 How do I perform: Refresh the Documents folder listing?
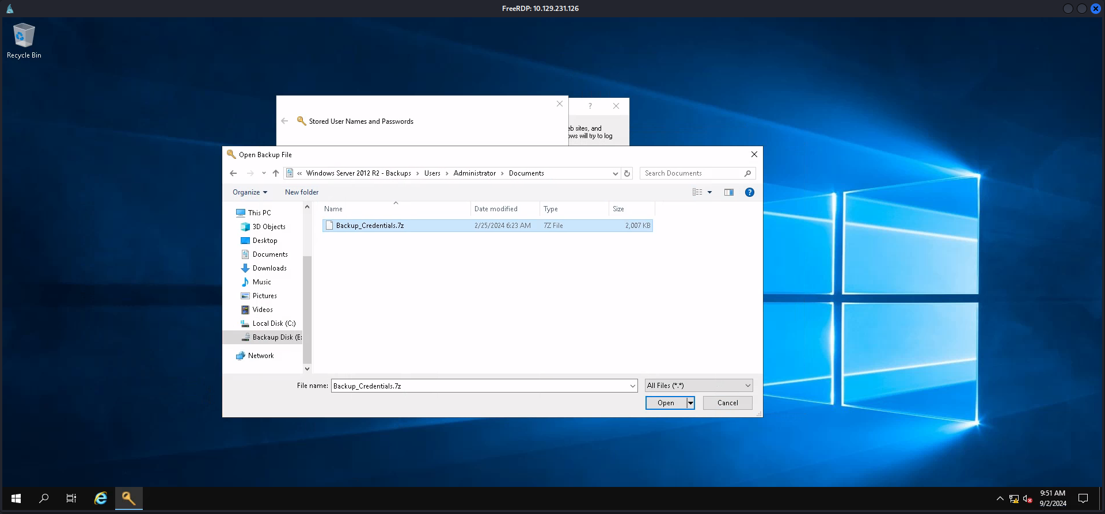click(627, 173)
